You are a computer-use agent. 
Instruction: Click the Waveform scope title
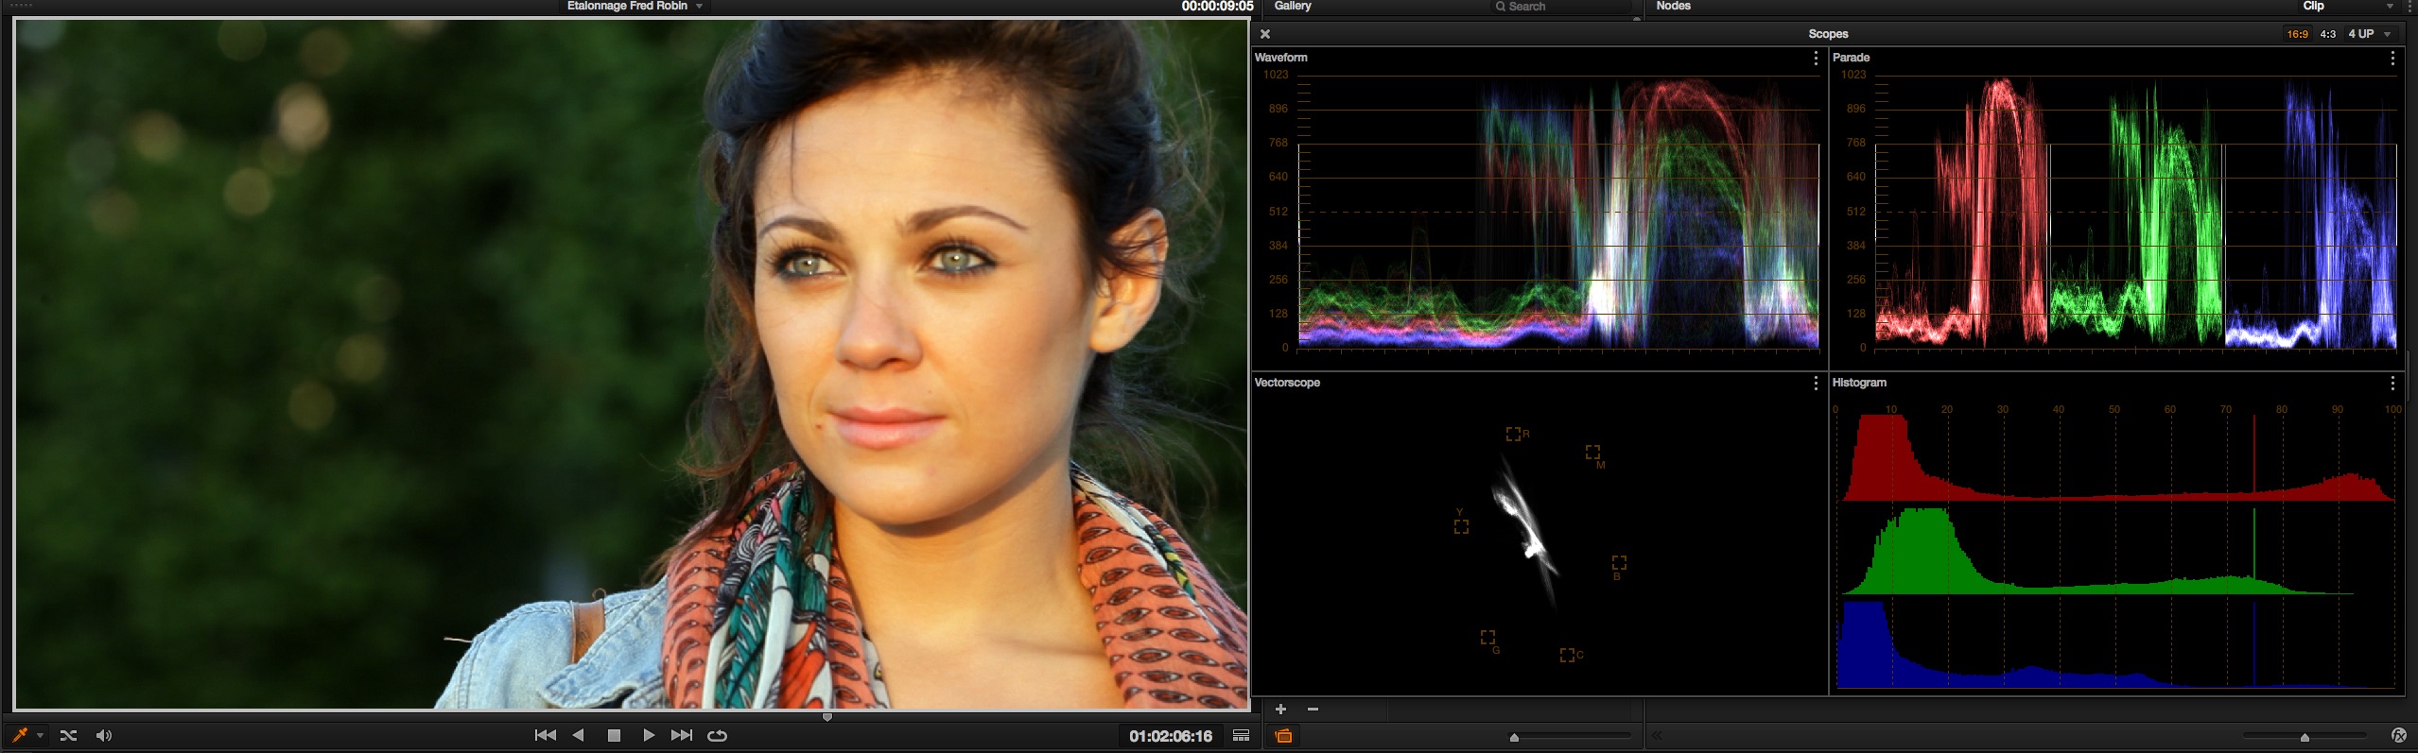[1280, 58]
